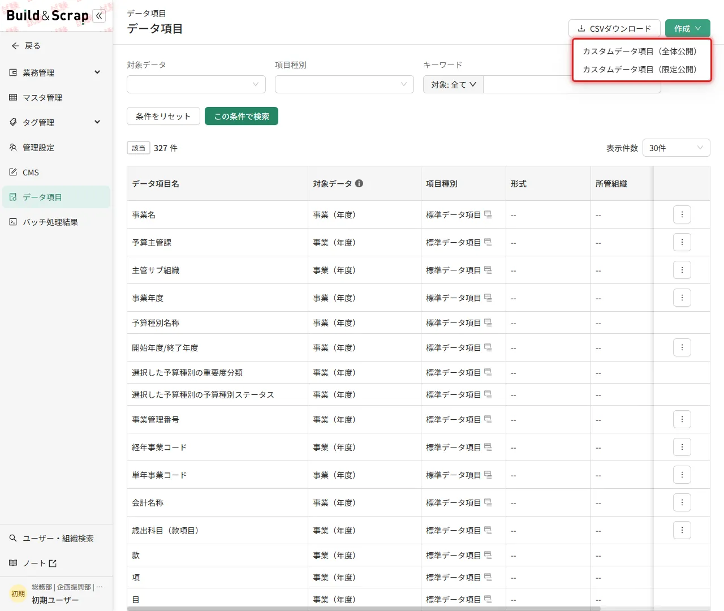The height and width of the screenshot is (611, 724).
Task: Open the 対象データ dropdown
Action: [196, 84]
